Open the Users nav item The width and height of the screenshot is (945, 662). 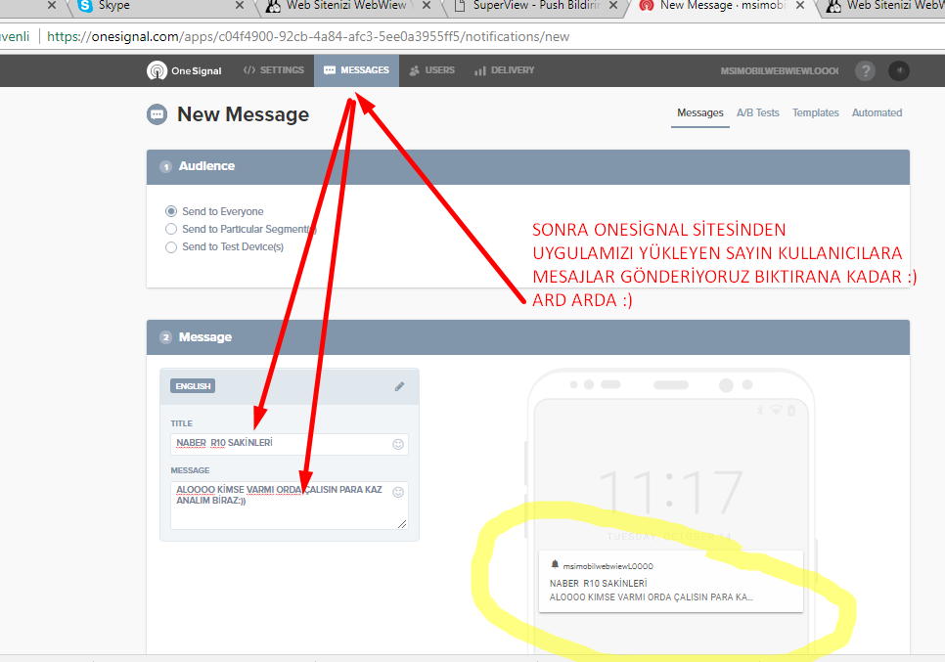coord(432,70)
